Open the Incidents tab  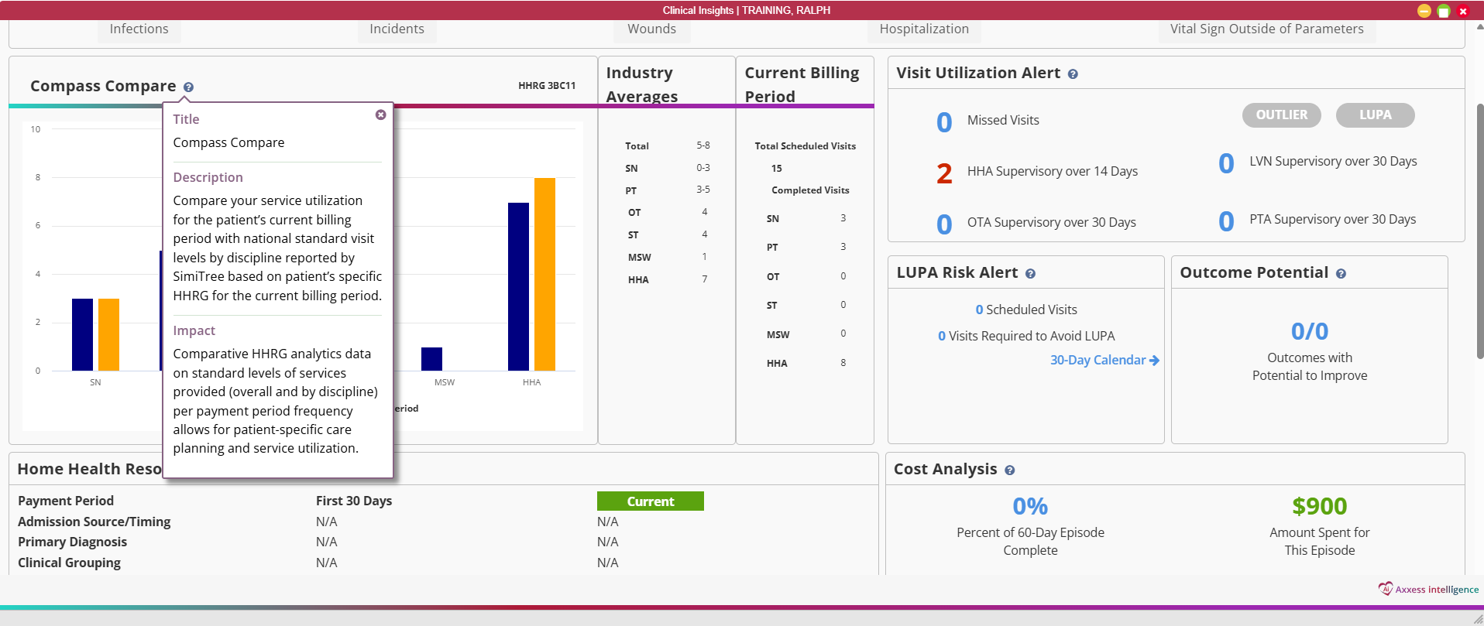pos(397,29)
